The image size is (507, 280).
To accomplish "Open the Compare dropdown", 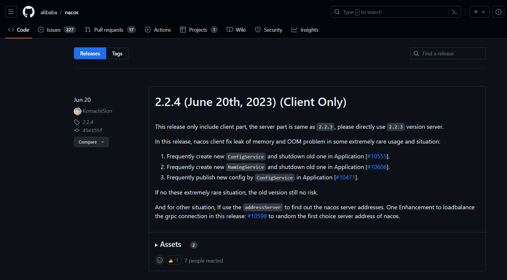I will click(x=91, y=142).
